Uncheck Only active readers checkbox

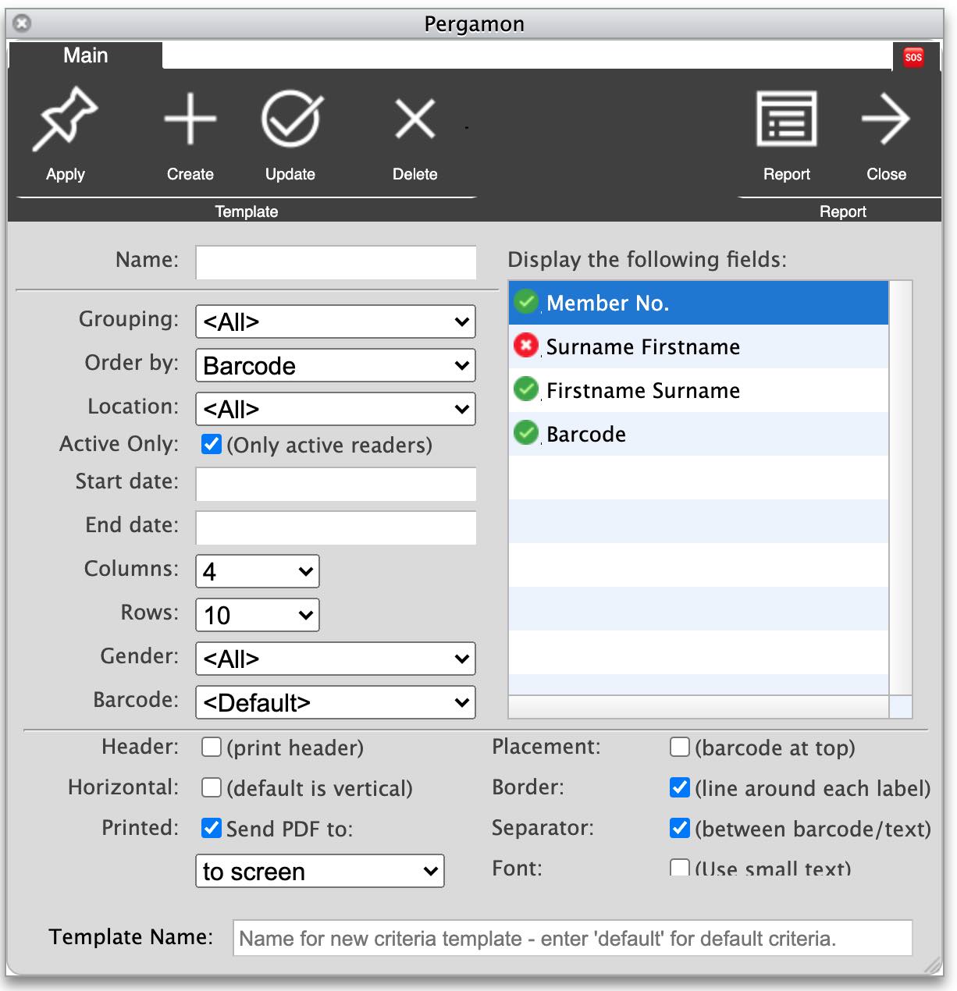tap(212, 444)
